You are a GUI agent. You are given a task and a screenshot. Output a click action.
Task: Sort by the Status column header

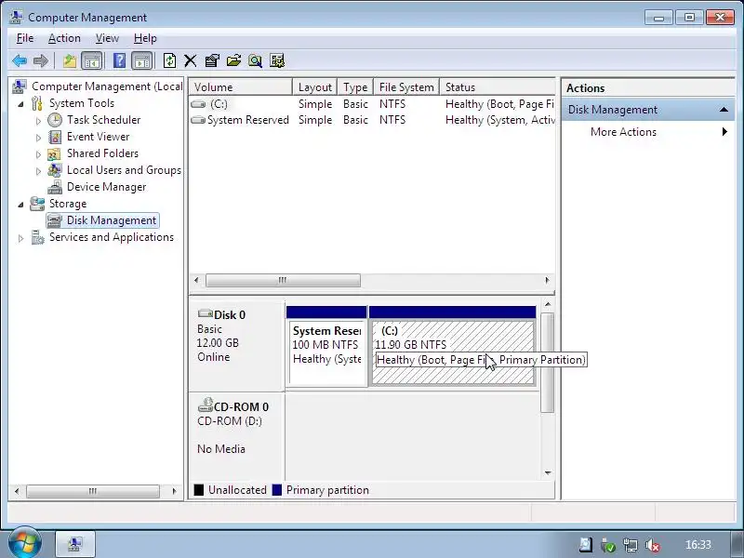[498, 87]
